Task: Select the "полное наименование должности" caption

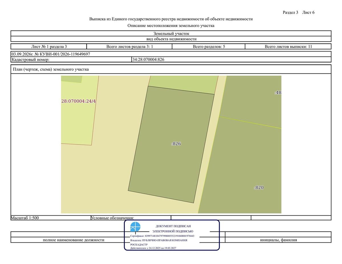Action: 74,240
